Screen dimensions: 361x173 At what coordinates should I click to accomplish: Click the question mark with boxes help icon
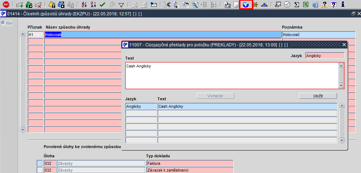324,5
